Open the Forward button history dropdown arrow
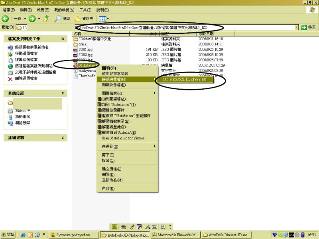The width and height of the screenshot is (319, 239). [x=39, y=19]
